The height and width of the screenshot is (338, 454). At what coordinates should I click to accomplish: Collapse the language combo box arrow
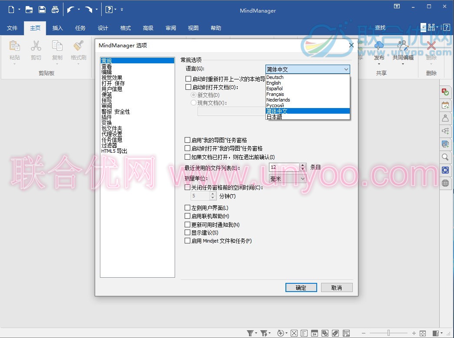346,69
